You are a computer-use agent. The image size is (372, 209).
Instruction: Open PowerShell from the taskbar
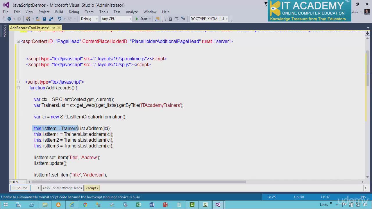[x=32, y=205]
